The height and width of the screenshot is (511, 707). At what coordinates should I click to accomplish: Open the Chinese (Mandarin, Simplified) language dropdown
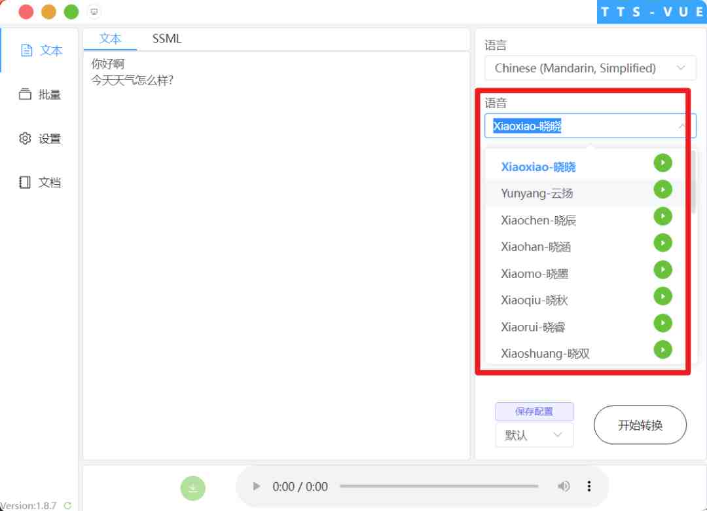[589, 68]
